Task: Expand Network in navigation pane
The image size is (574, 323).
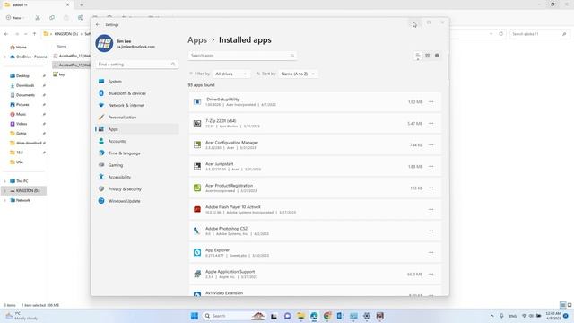Action: (x=5, y=200)
